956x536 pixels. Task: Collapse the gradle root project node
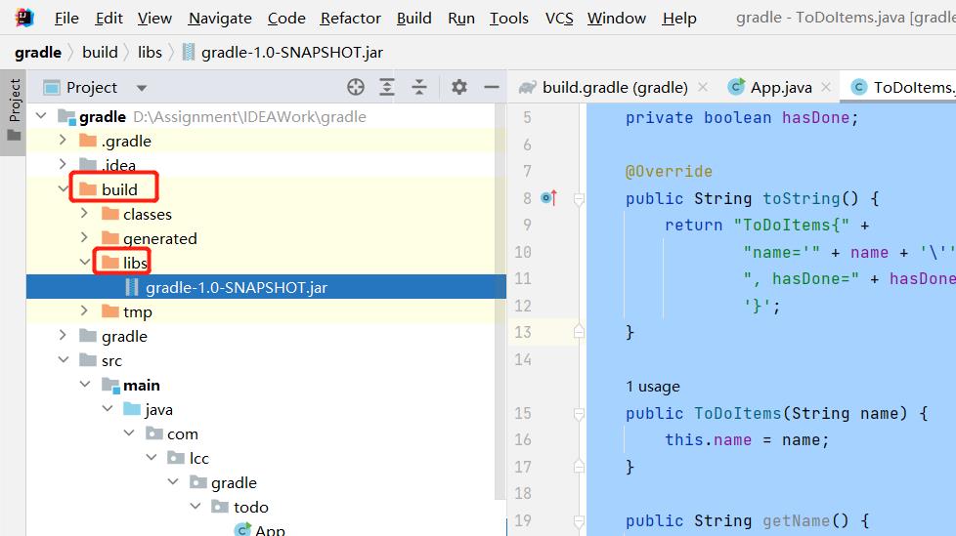tap(41, 115)
